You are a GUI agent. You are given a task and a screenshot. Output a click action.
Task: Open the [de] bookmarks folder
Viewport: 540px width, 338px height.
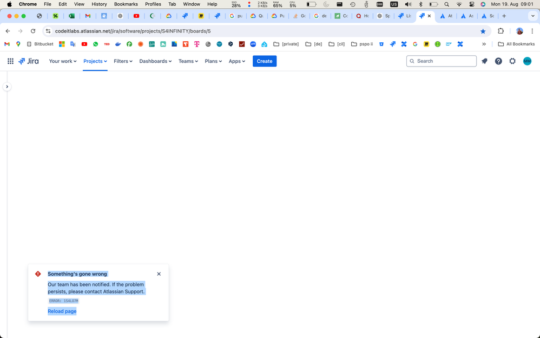click(x=314, y=44)
